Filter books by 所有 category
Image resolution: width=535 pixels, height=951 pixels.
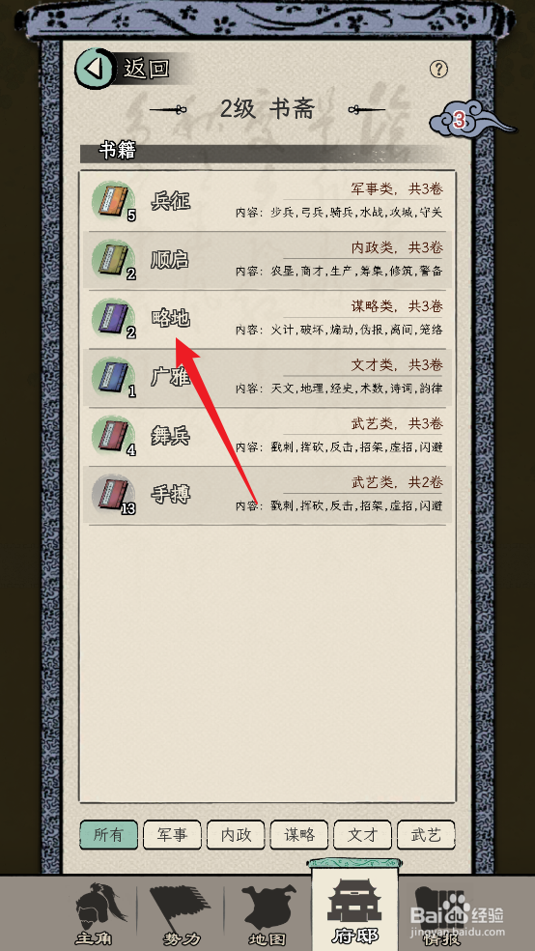[109, 835]
